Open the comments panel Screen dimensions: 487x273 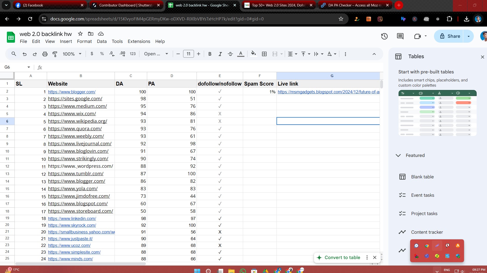(400, 36)
